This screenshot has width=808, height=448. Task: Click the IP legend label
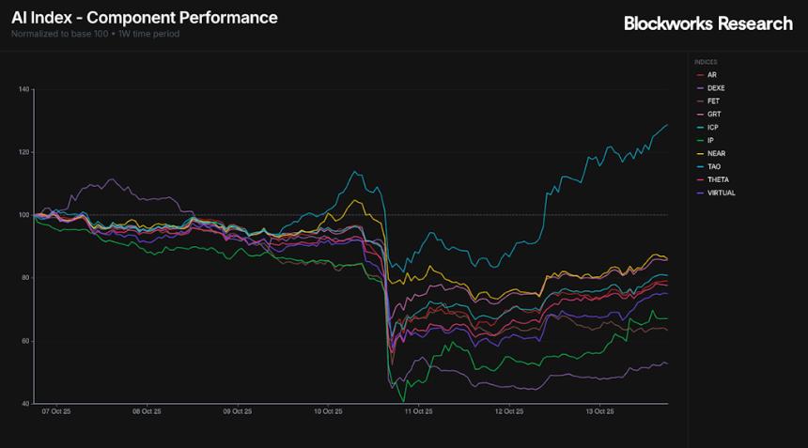[710, 141]
